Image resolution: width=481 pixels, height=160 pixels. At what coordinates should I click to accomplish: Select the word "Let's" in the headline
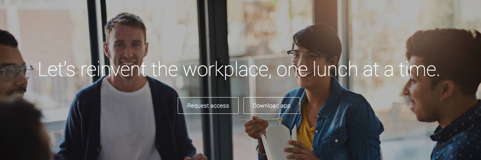click(56, 69)
